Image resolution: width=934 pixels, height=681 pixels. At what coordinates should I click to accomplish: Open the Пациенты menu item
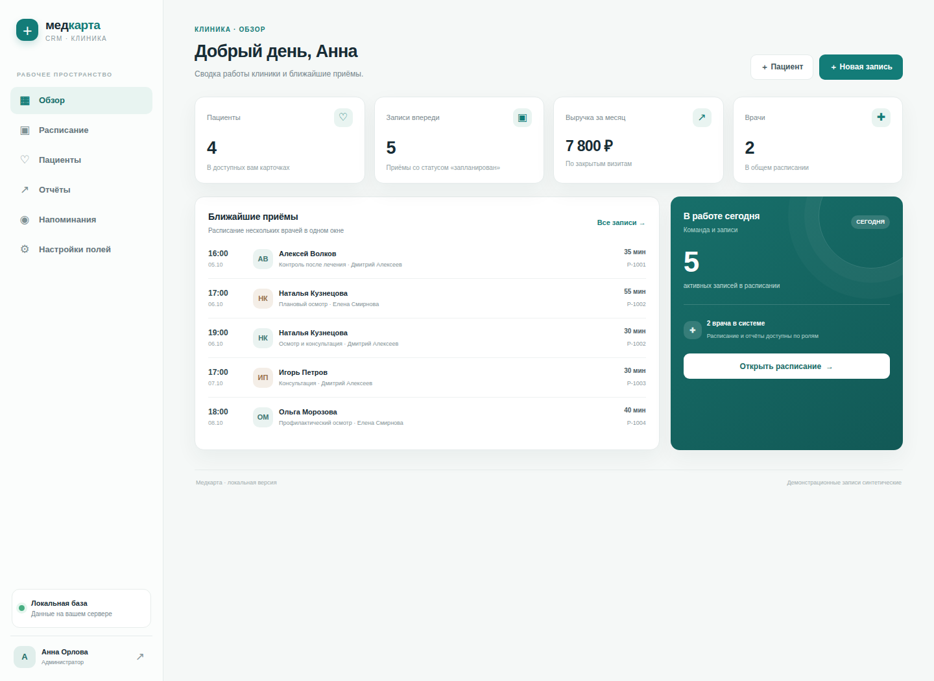(81, 160)
